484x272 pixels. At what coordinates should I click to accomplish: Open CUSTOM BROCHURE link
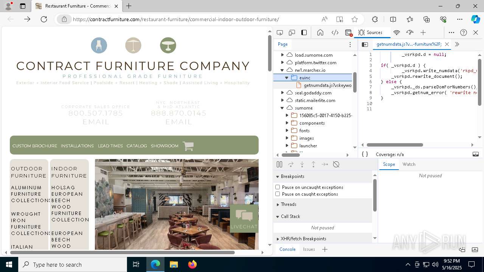(x=35, y=146)
